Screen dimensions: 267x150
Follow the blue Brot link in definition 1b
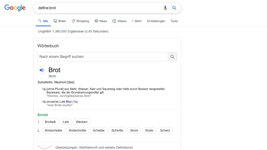(x=69, y=101)
